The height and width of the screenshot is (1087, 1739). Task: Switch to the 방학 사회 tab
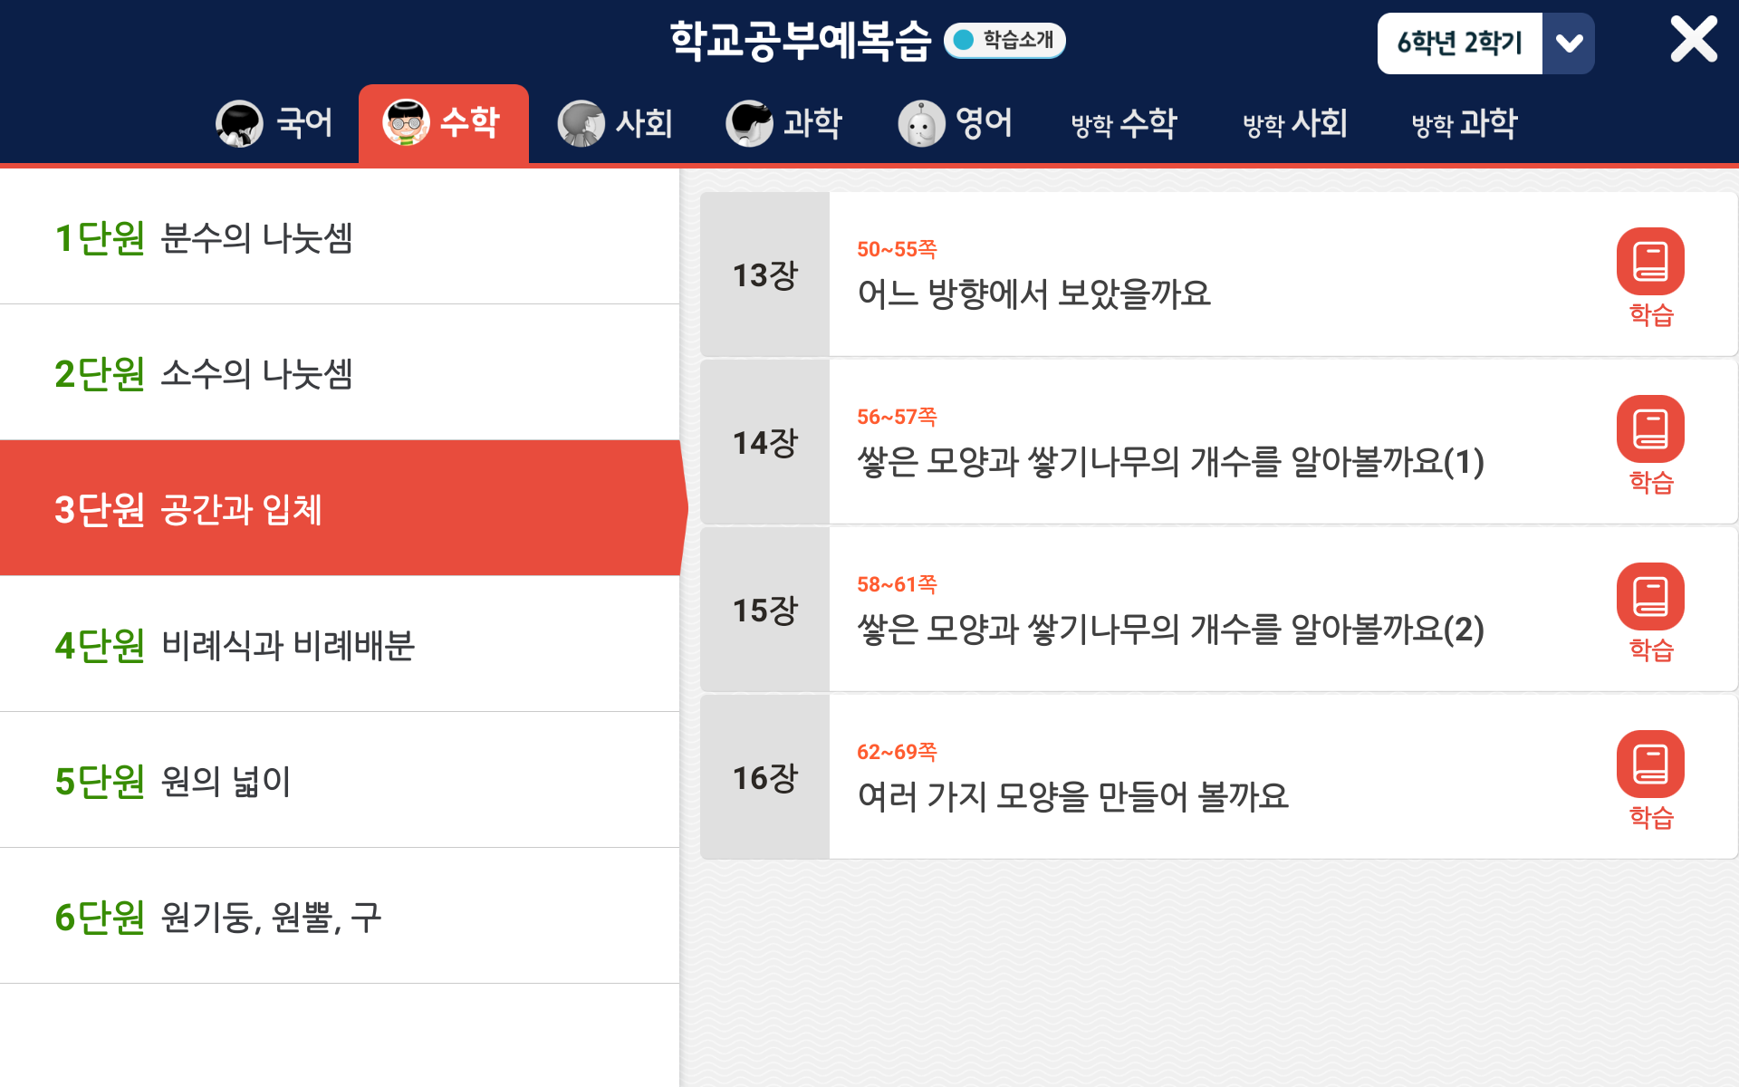pyautogui.click(x=1295, y=123)
